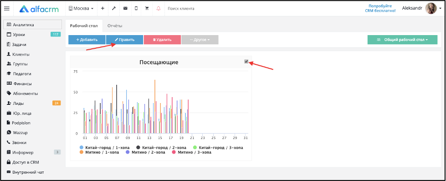
Task: Click the mobile phone icon in top bar
Action: point(136,9)
